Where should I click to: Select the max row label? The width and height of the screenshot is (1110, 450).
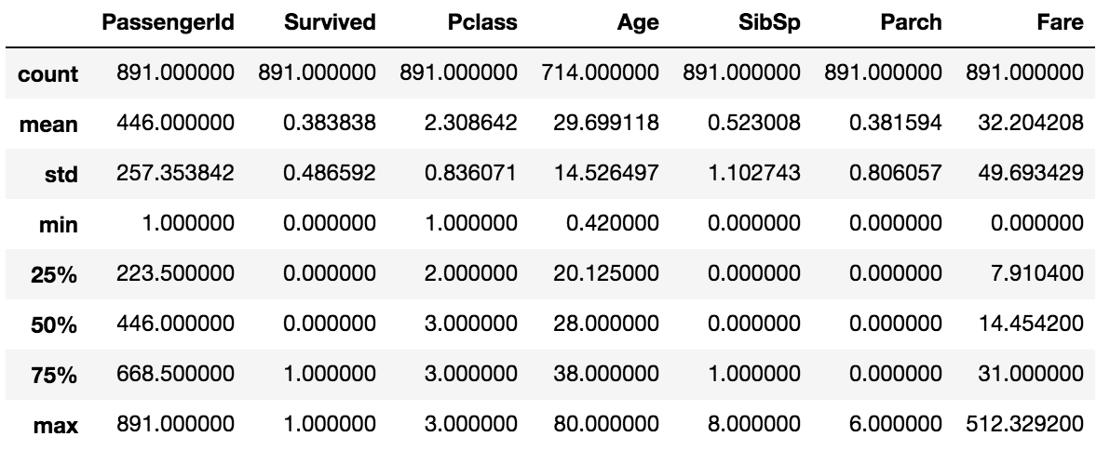click(x=60, y=426)
